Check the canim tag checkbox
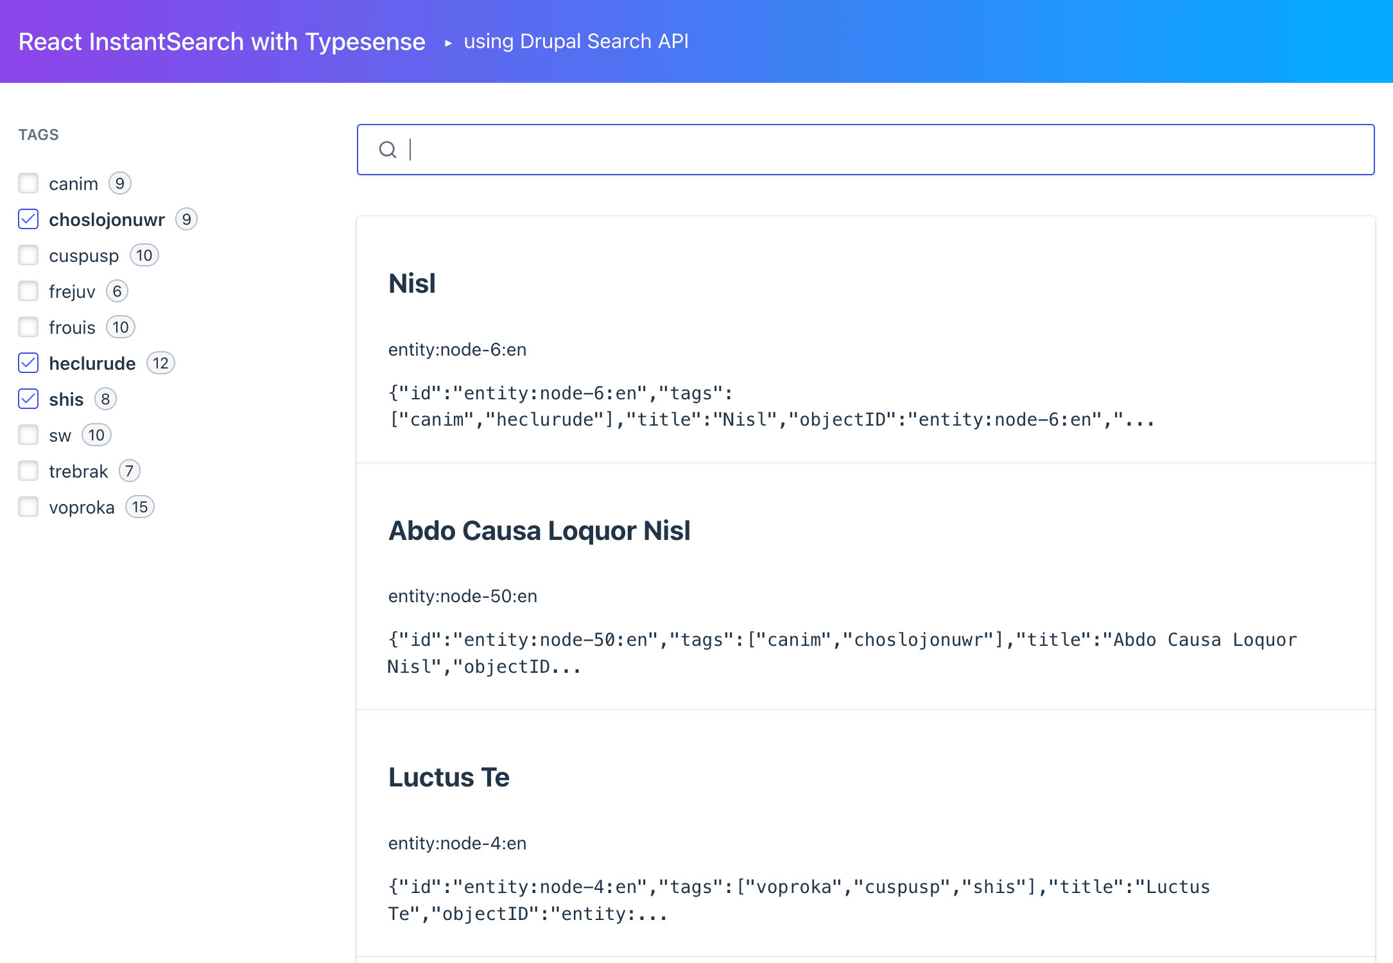The height and width of the screenshot is (963, 1393). (28, 184)
